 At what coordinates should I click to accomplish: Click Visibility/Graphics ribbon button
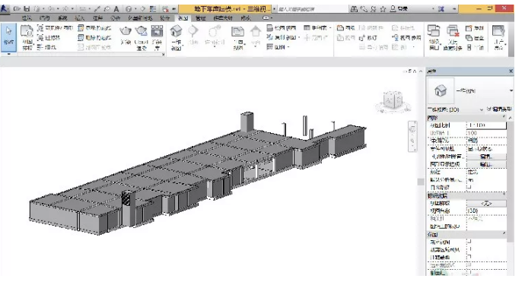55,28
